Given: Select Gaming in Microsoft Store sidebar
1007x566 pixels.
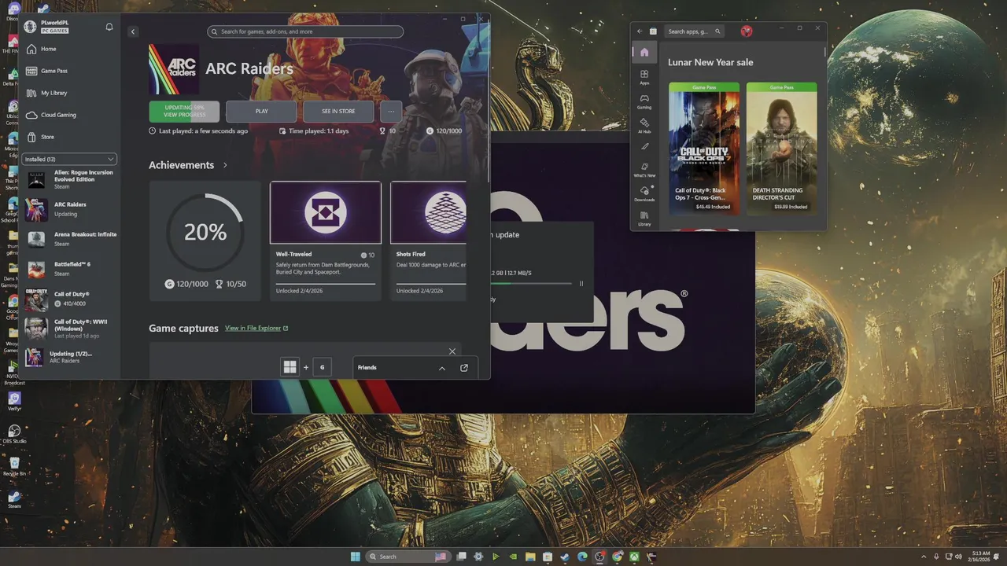Looking at the screenshot, I should click(644, 101).
